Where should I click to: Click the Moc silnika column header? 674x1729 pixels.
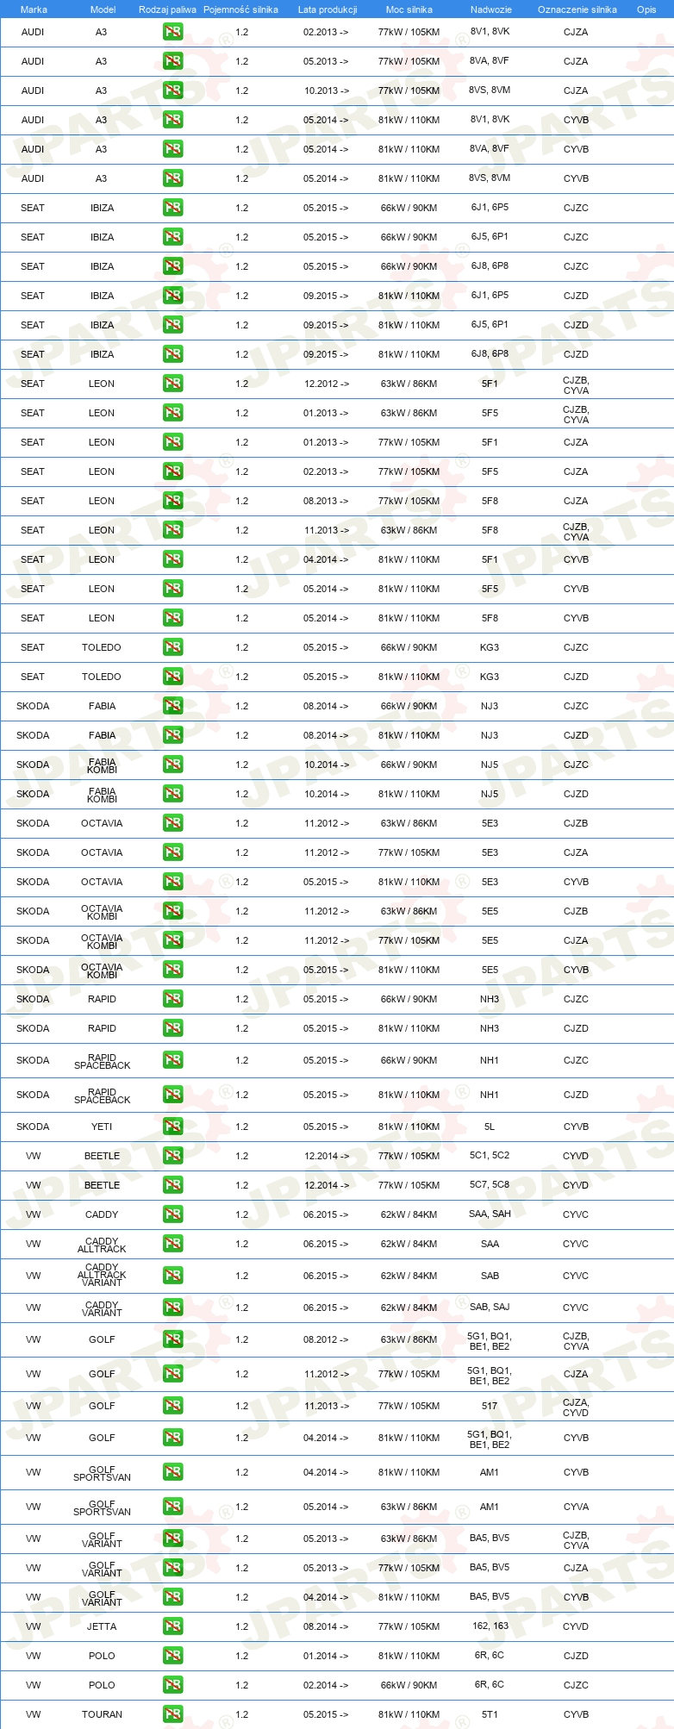pos(409,9)
